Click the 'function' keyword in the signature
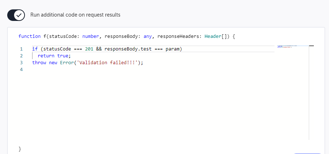 click(30, 36)
